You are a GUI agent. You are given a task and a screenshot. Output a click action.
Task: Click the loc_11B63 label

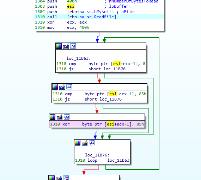78,58
